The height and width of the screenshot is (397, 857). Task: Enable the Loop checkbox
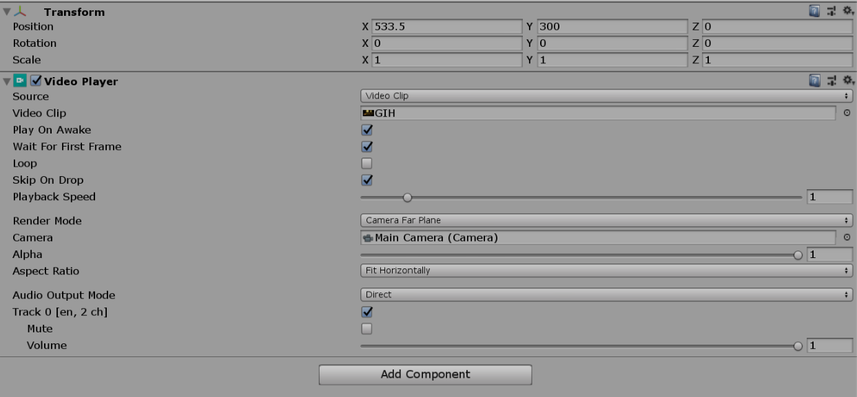[366, 164]
